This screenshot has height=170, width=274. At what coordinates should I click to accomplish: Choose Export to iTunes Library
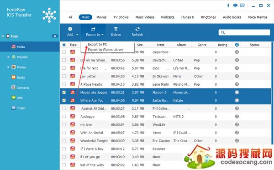105,50
